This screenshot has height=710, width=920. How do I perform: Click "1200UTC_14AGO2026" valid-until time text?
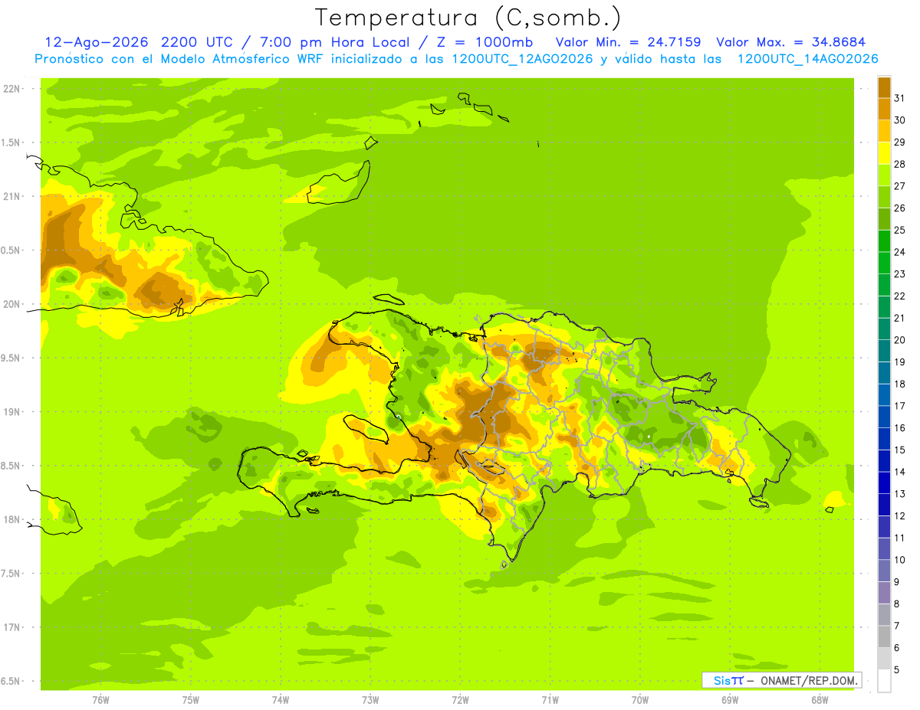(x=807, y=59)
